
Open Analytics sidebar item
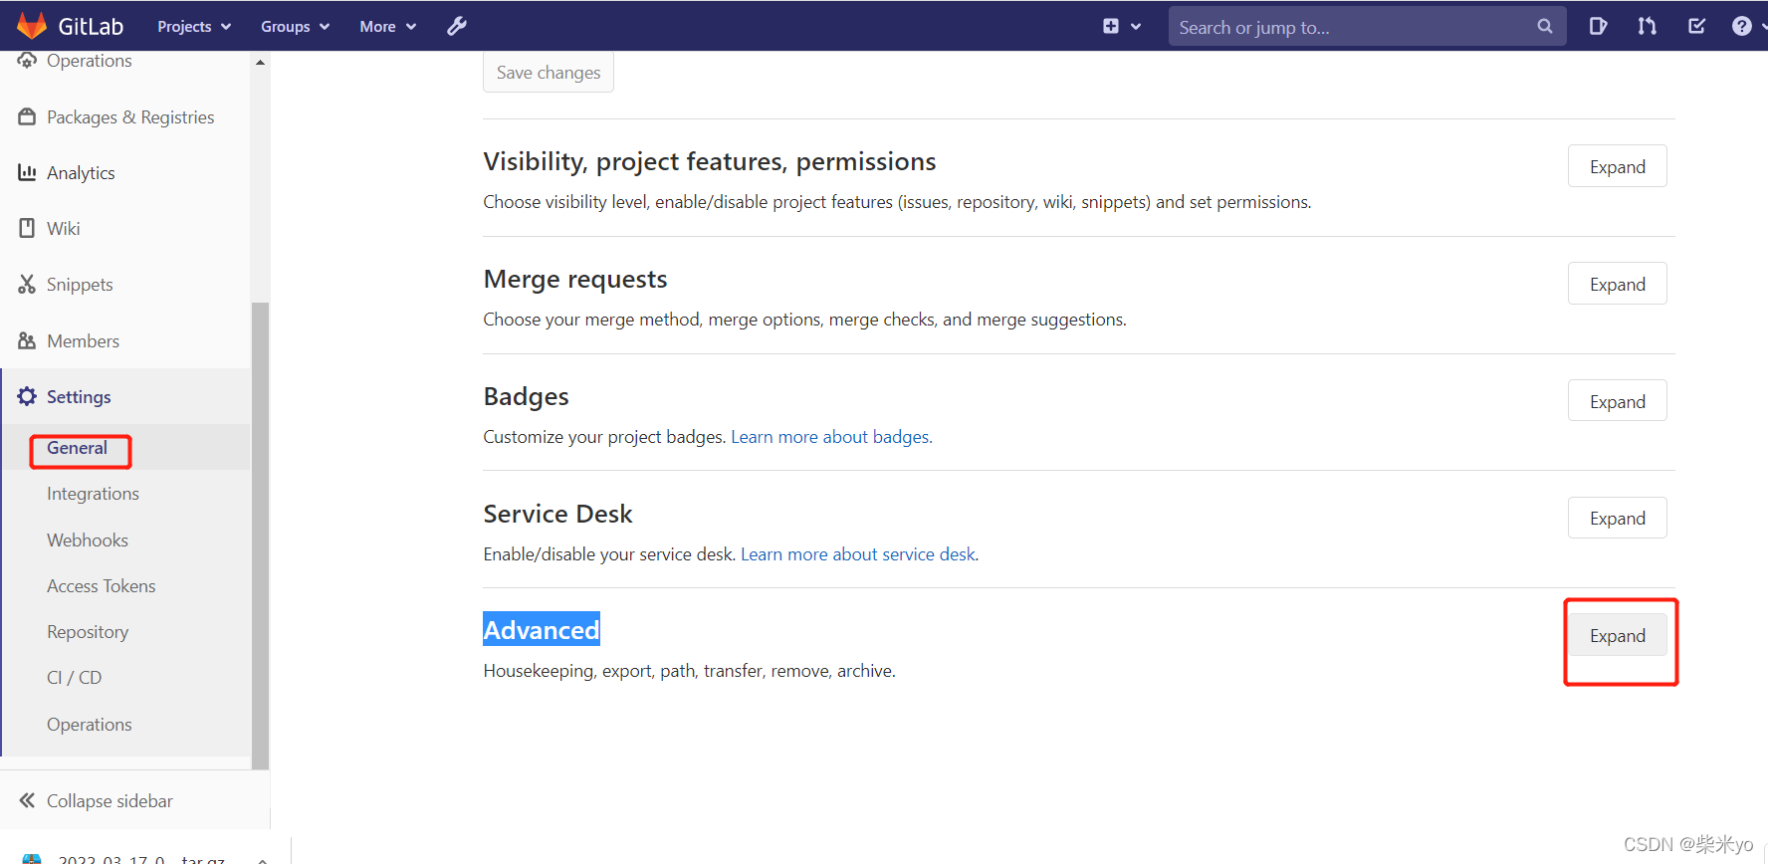[x=81, y=173]
